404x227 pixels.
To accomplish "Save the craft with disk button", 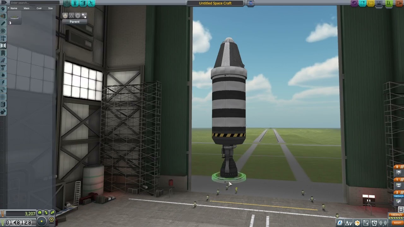I will [x=379, y=3].
